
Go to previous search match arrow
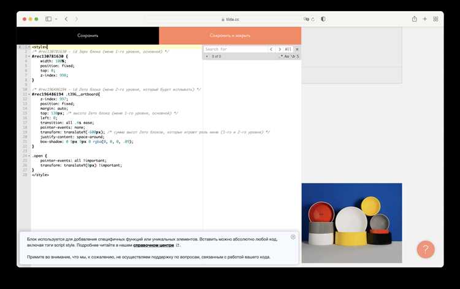[x=272, y=49]
